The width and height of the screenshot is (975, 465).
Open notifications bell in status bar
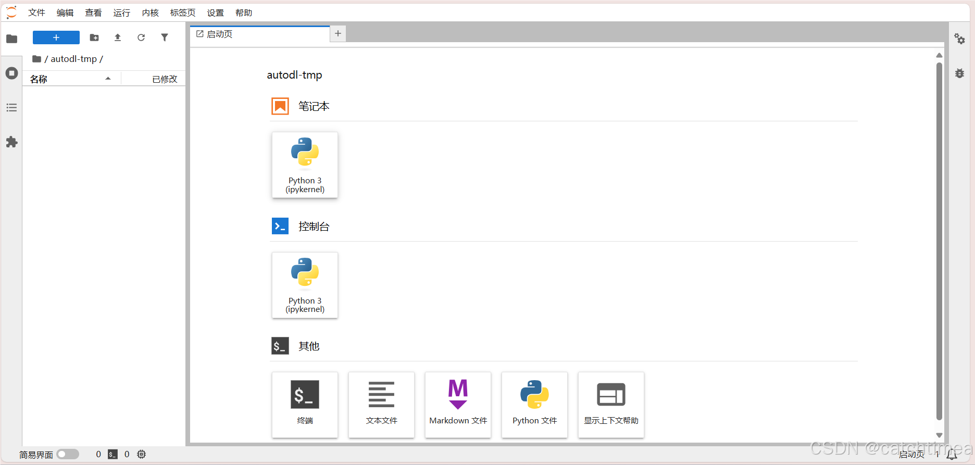pos(952,454)
